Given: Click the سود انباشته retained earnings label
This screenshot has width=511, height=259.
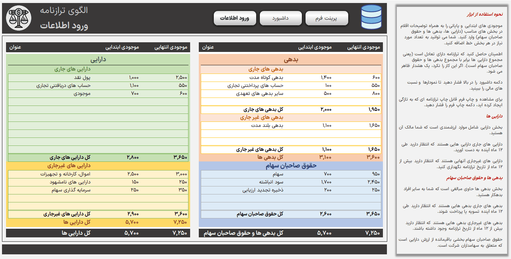Looking at the screenshot, I should [271, 182].
